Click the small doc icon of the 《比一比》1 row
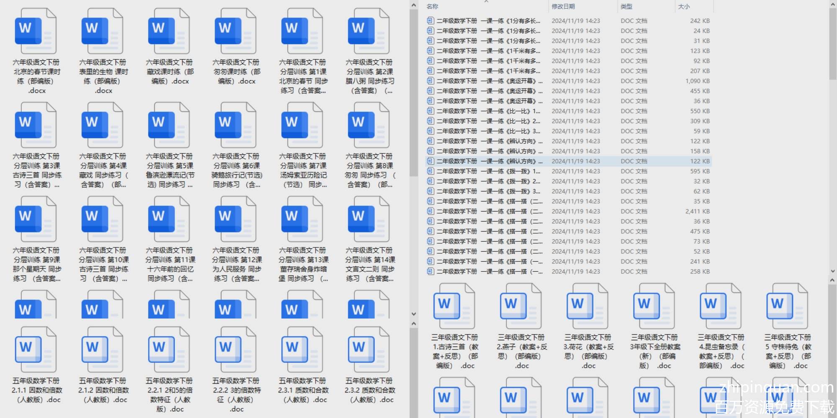Screen dimensions: 837x418 430,111
